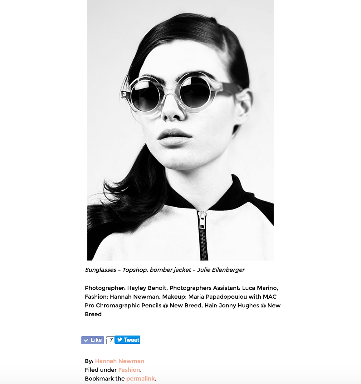Click photographer name Hayley Benoit

click(147, 288)
